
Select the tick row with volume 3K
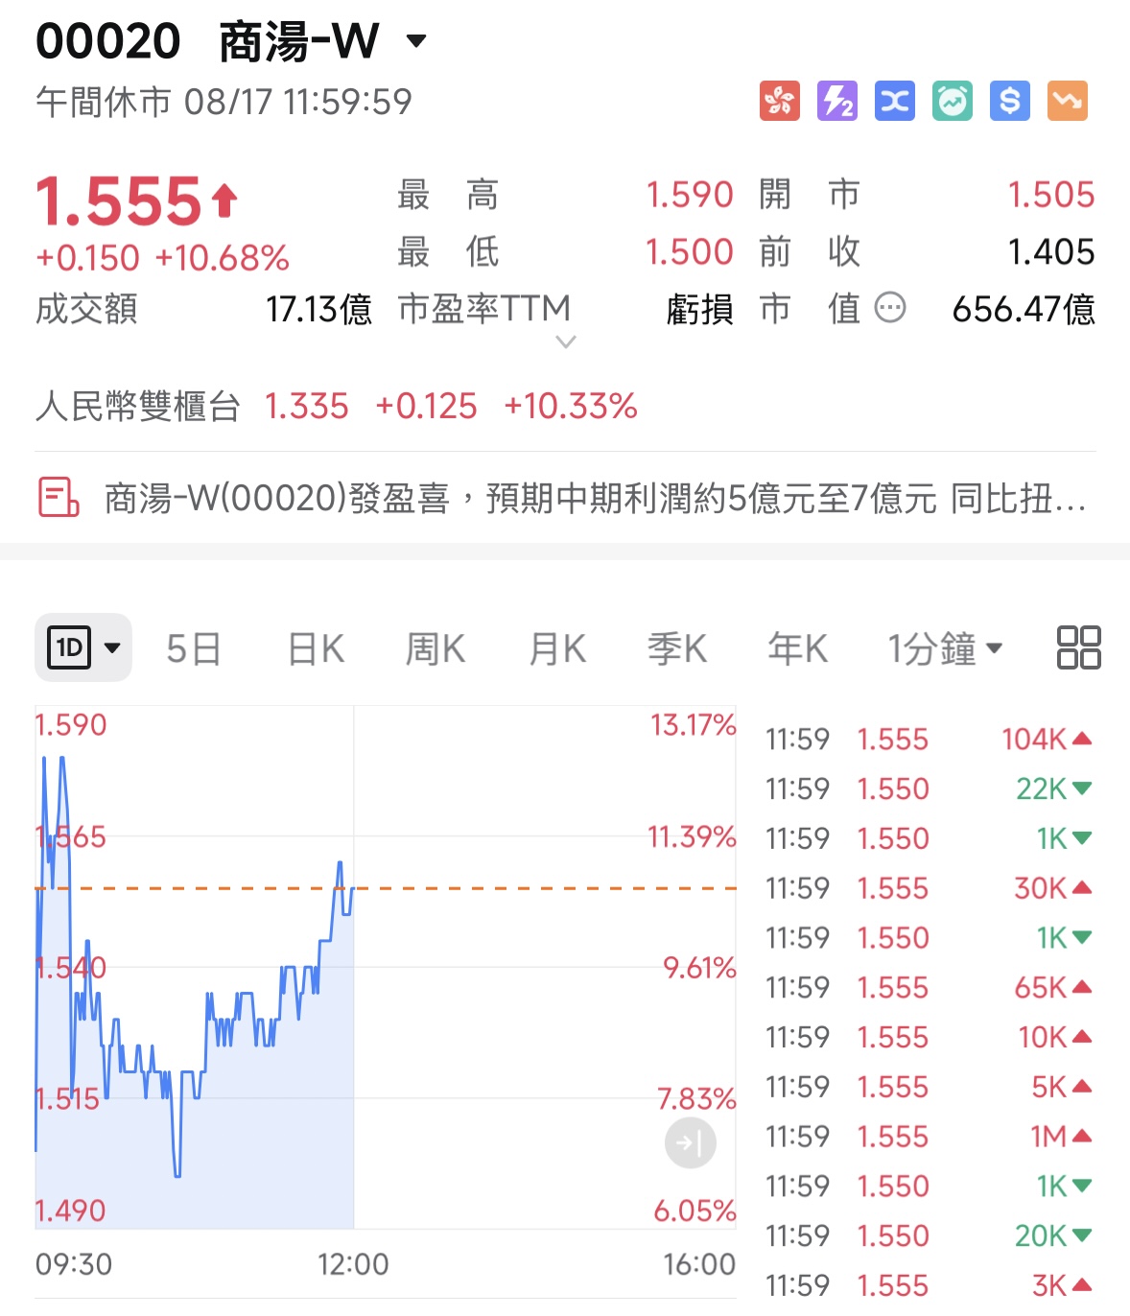929,1286
